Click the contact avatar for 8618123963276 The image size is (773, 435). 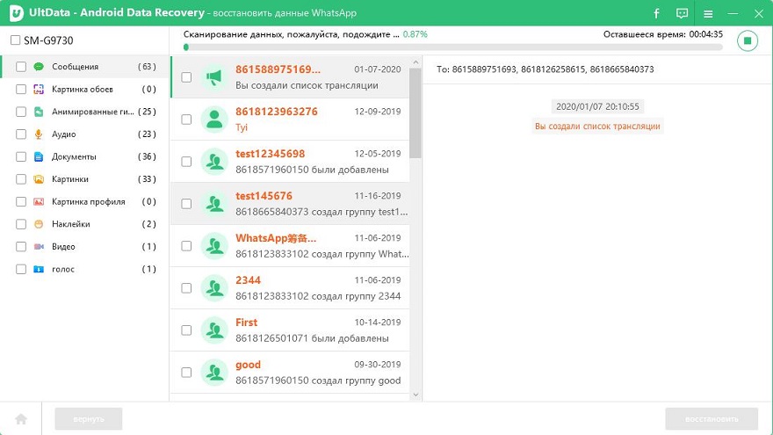click(214, 120)
